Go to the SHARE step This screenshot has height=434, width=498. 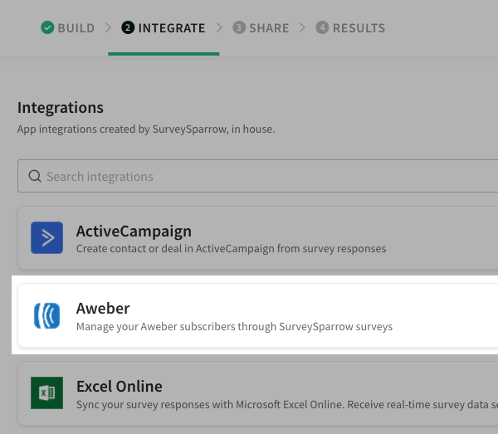[269, 28]
